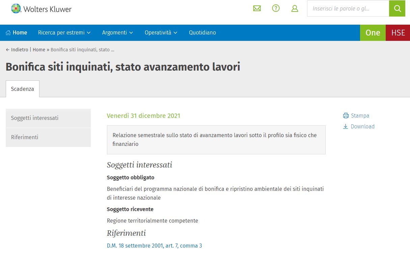Screen dimensions: 410x254
Task: Click the download arrow icon
Action: click(x=346, y=127)
